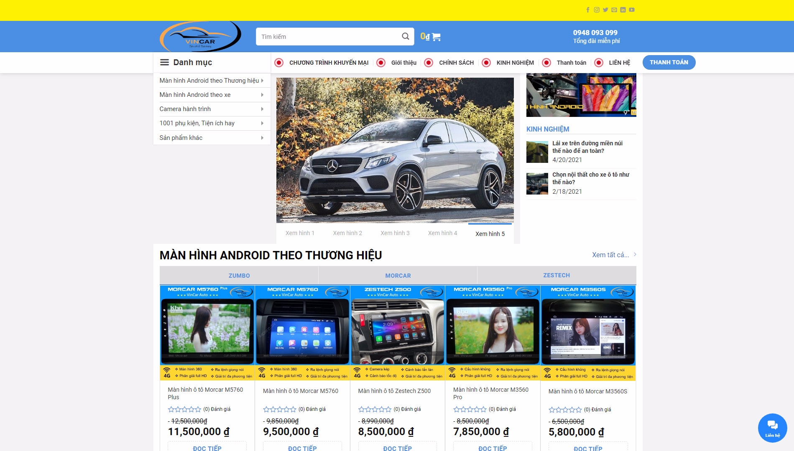Screen dimensions: 794x451
Task: Show slide Xem hình 2
Action: click(347, 233)
